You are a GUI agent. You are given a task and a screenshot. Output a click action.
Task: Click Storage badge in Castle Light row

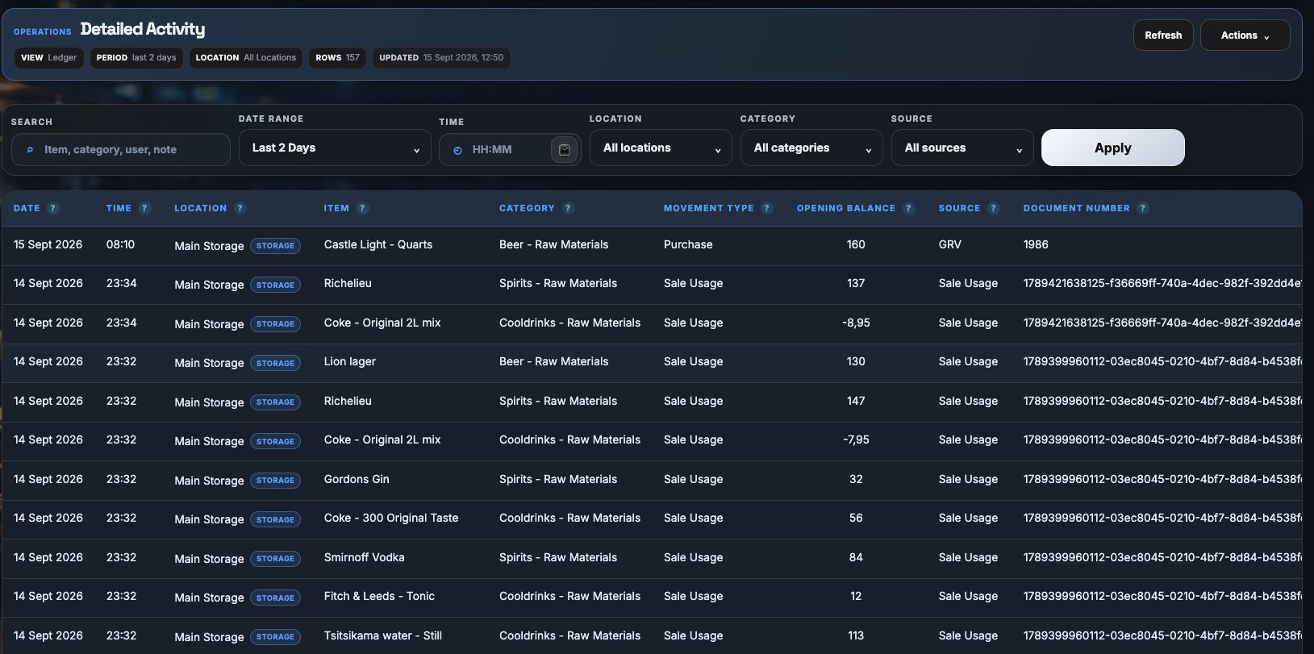[x=275, y=246]
